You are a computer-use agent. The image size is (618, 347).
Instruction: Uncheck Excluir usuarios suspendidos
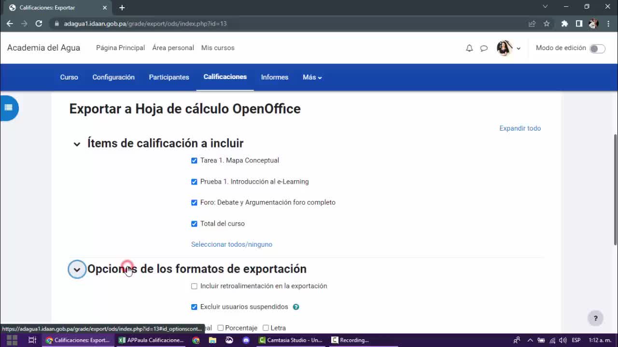194,307
